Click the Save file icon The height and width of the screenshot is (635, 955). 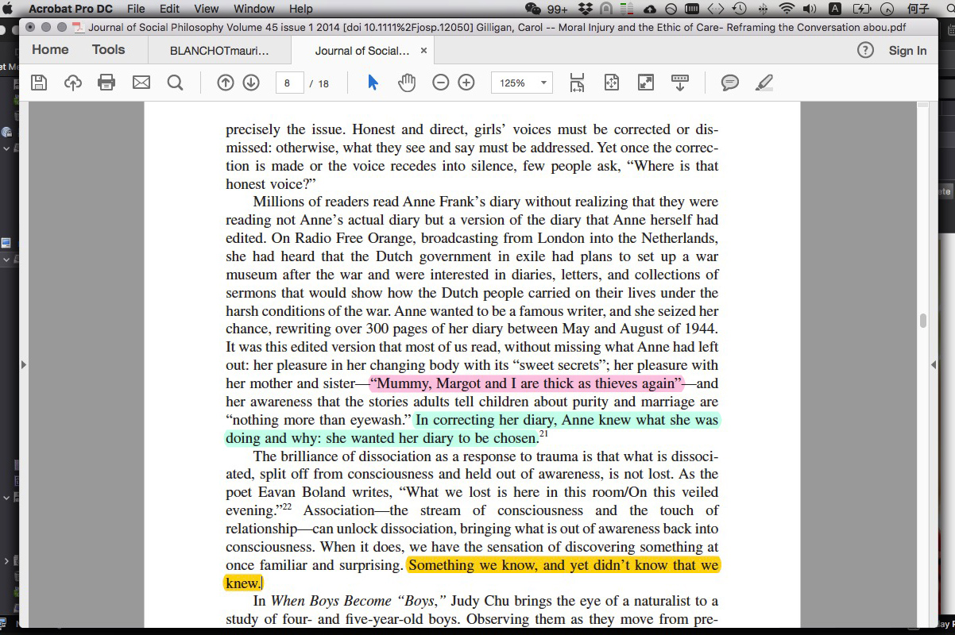[x=38, y=83]
